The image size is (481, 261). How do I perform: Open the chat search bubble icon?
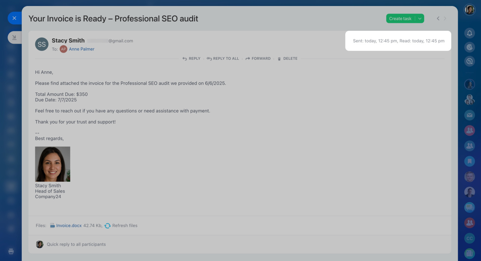point(469,61)
